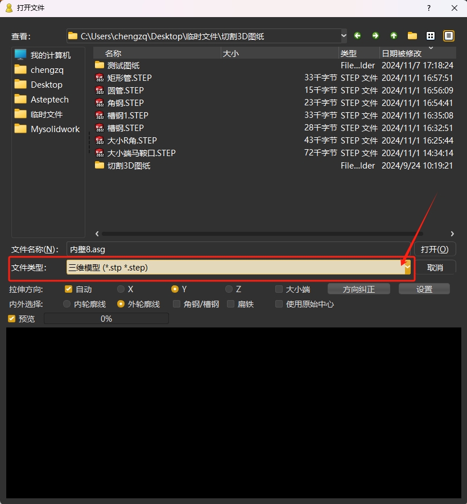
Task: Click the horizontal scrollbar under the file list
Action: click(262, 233)
